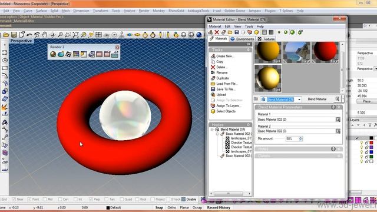Image resolution: width=377 pixels, height=212 pixels.
Task: Enable the Cen osnap checkbox
Action: (60, 199)
